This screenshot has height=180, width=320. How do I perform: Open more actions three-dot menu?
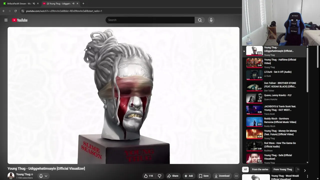point(236,176)
